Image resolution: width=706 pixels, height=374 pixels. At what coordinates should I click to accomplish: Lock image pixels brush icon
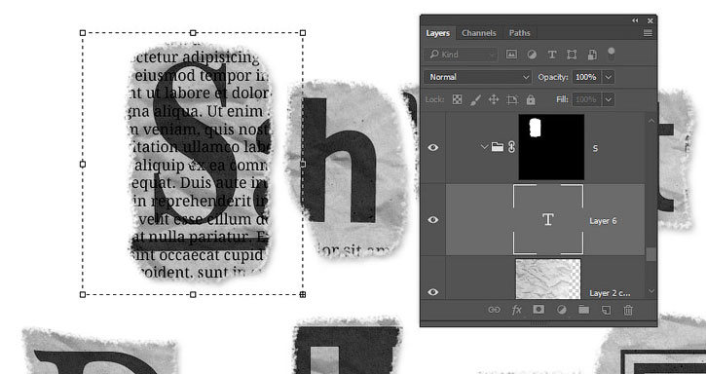coord(475,99)
